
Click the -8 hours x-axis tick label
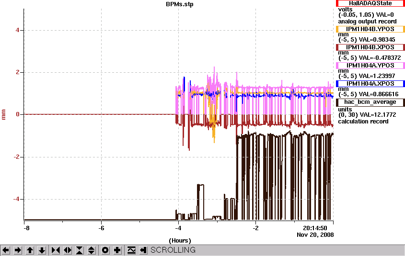[x=26, y=228]
